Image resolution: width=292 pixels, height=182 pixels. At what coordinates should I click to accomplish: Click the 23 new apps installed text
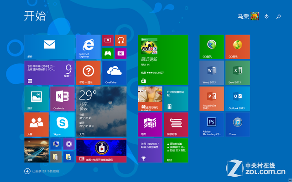[x=46, y=171]
